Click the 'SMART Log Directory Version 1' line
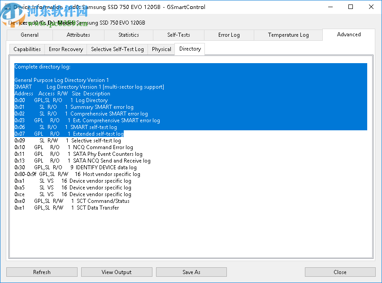This screenshot has height=283, width=382. [x=89, y=87]
